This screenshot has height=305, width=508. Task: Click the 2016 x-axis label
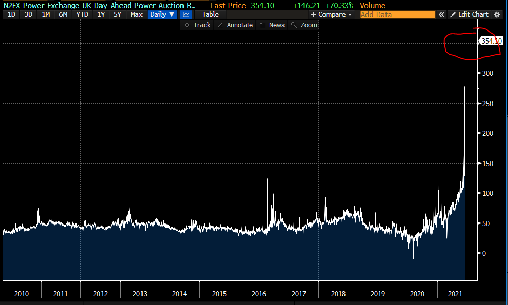[x=259, y=294]
